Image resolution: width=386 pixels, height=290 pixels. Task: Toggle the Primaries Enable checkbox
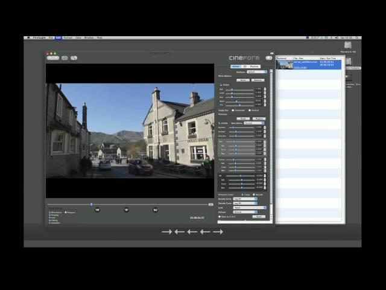pyautogui.click(x=220, y=123)
